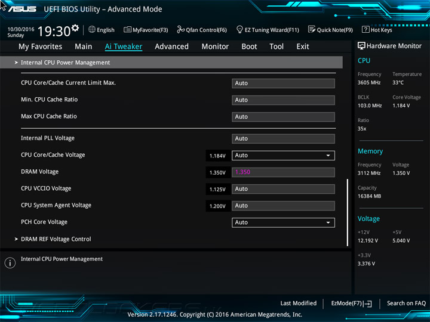Image resolution: width=430 pixels, height=322 pixels.
Task: Click the settings gear beside the clock
Action: pos(75,27)
